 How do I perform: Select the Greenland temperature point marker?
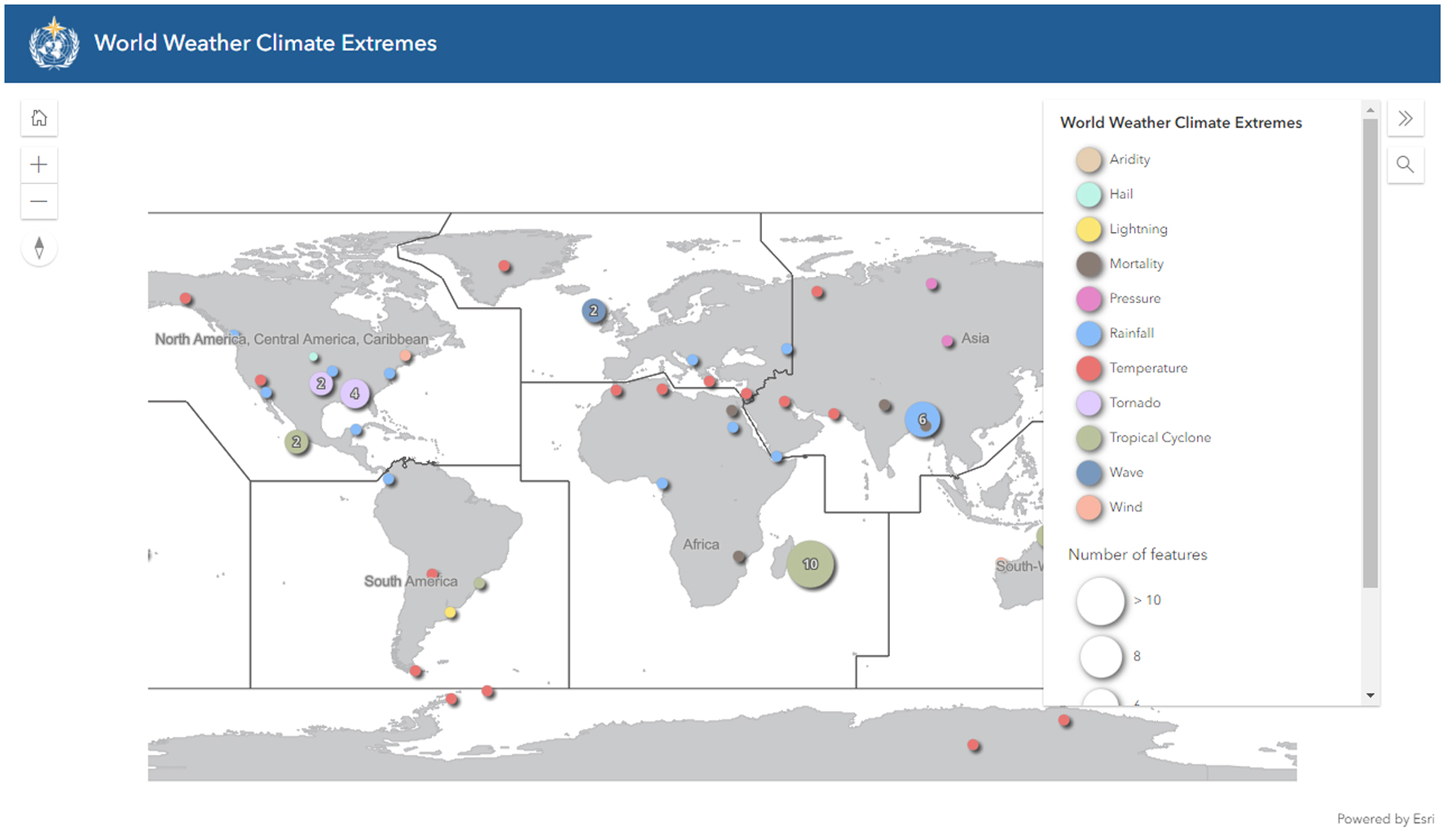click(504, 266)
